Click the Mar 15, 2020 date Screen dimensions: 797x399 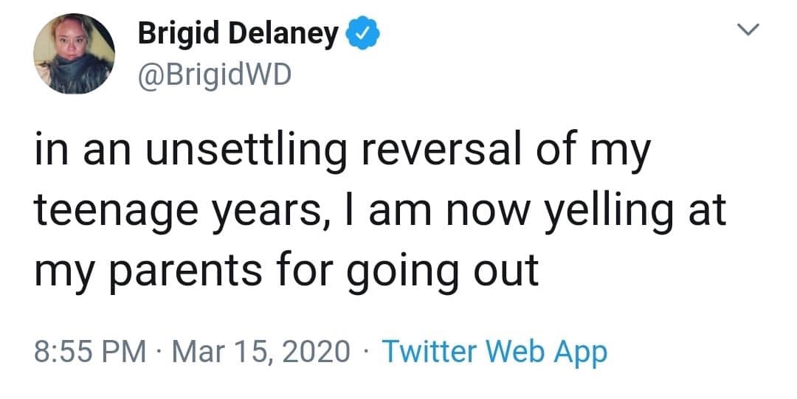point(261,352)
